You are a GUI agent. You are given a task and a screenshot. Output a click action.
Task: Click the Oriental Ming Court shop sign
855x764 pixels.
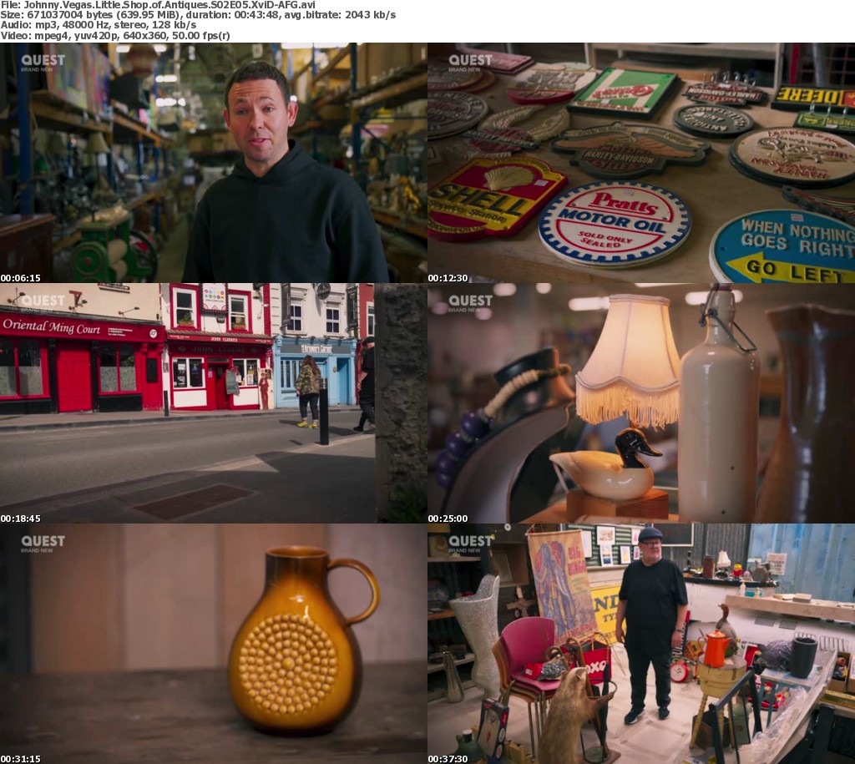pyautogui.click(x=82, y=328)
